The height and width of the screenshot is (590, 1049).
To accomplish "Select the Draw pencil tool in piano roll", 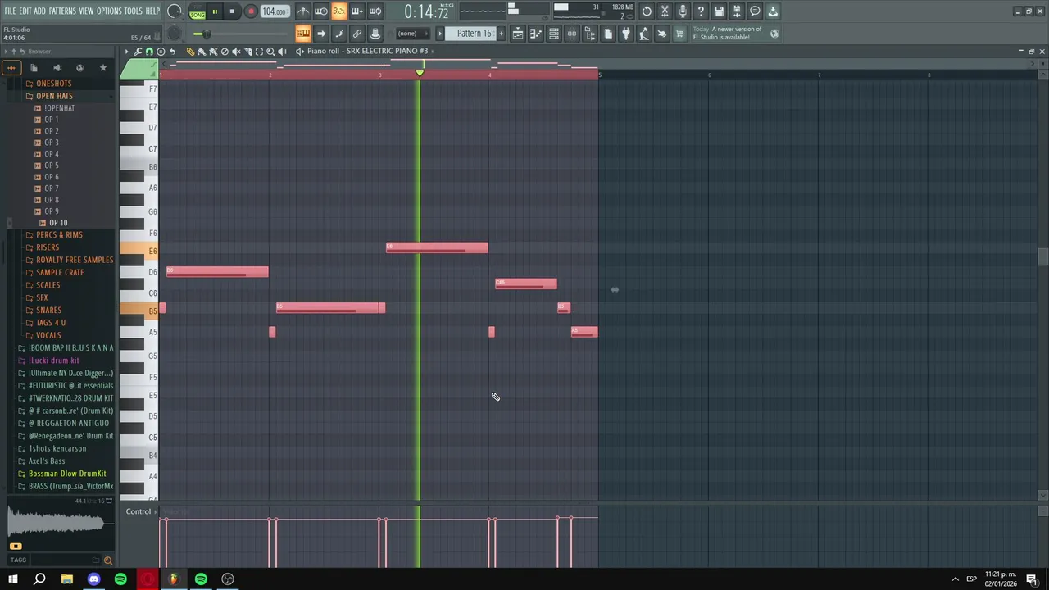I will coord(190,52).
